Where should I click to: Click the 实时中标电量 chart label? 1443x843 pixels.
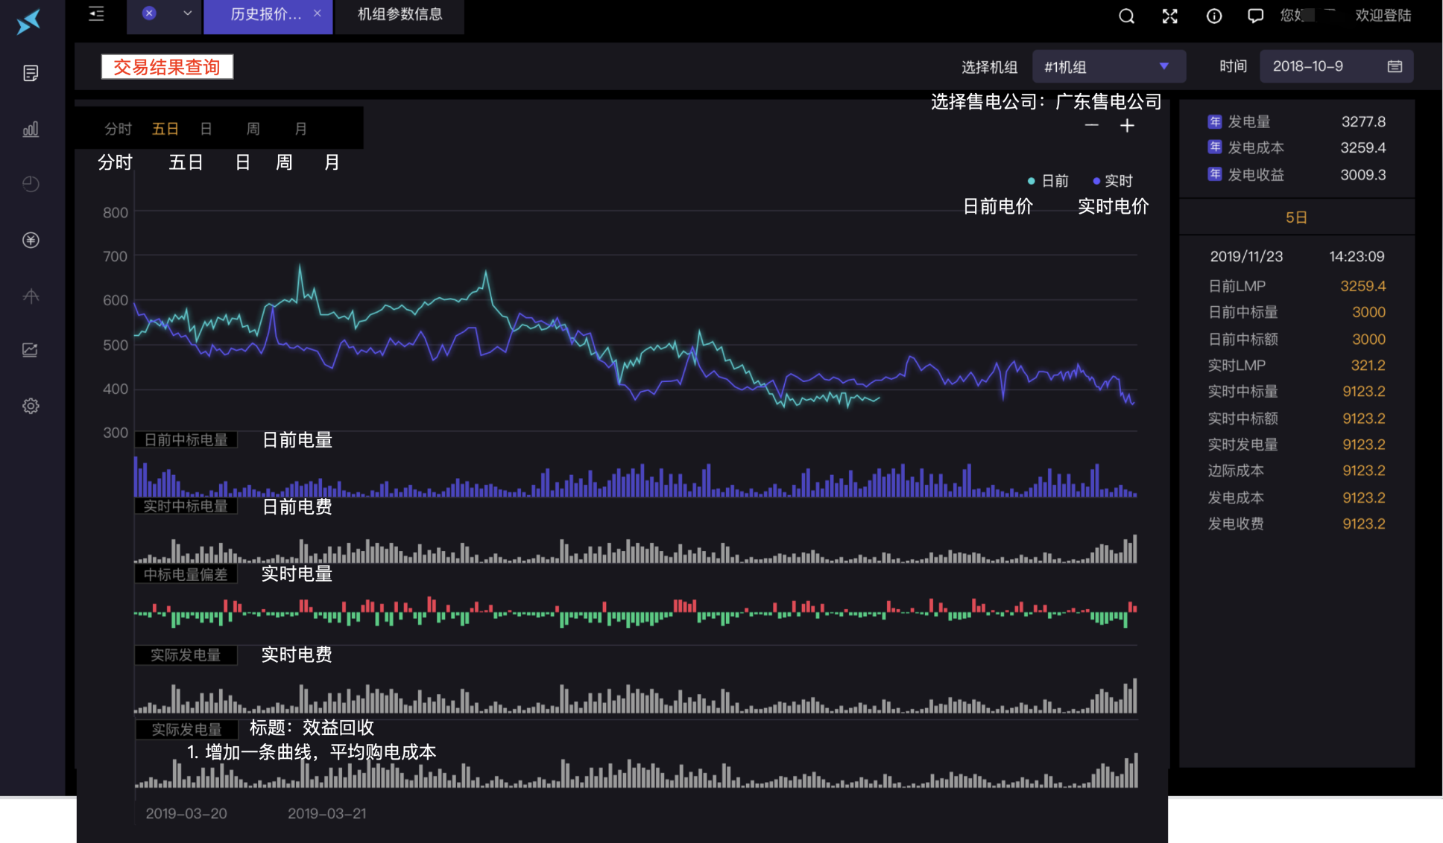pos(186,506)
